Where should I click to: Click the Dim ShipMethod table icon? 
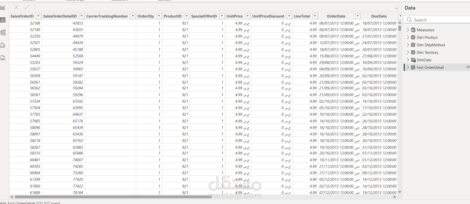tap(413, 45)
